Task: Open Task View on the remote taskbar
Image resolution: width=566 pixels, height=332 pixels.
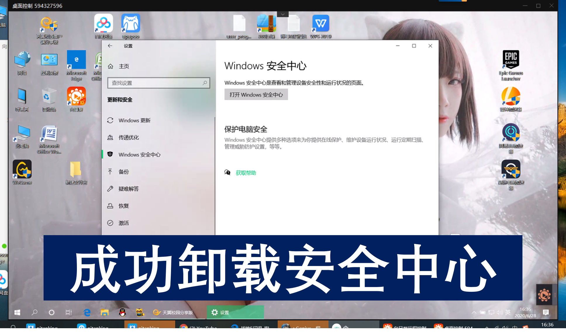Action: [x=69, y=312]
